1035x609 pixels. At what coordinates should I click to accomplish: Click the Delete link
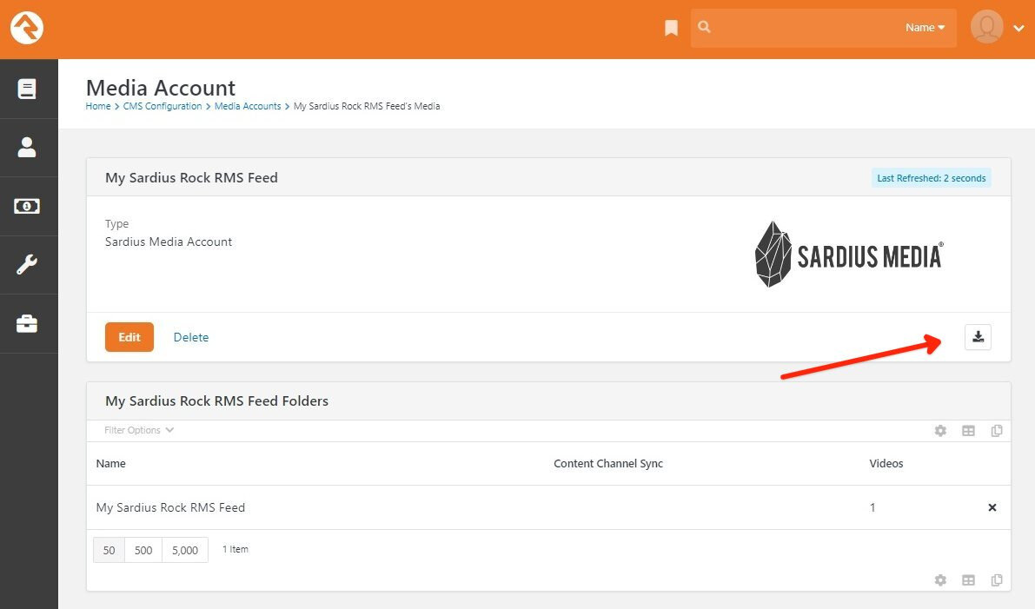click(191, 337)
